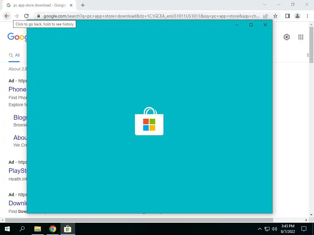Image resolution: width=314 pixels, height=235 pixels.
Task: Open the 'Downl' ad result link
Action: (x=17, y=203)
